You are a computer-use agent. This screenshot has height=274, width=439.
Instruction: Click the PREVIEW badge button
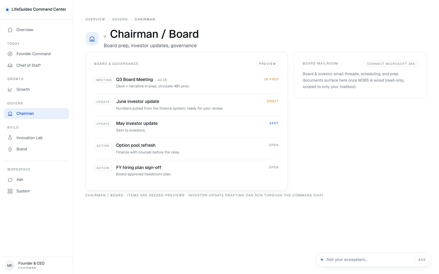pos(268,64)
